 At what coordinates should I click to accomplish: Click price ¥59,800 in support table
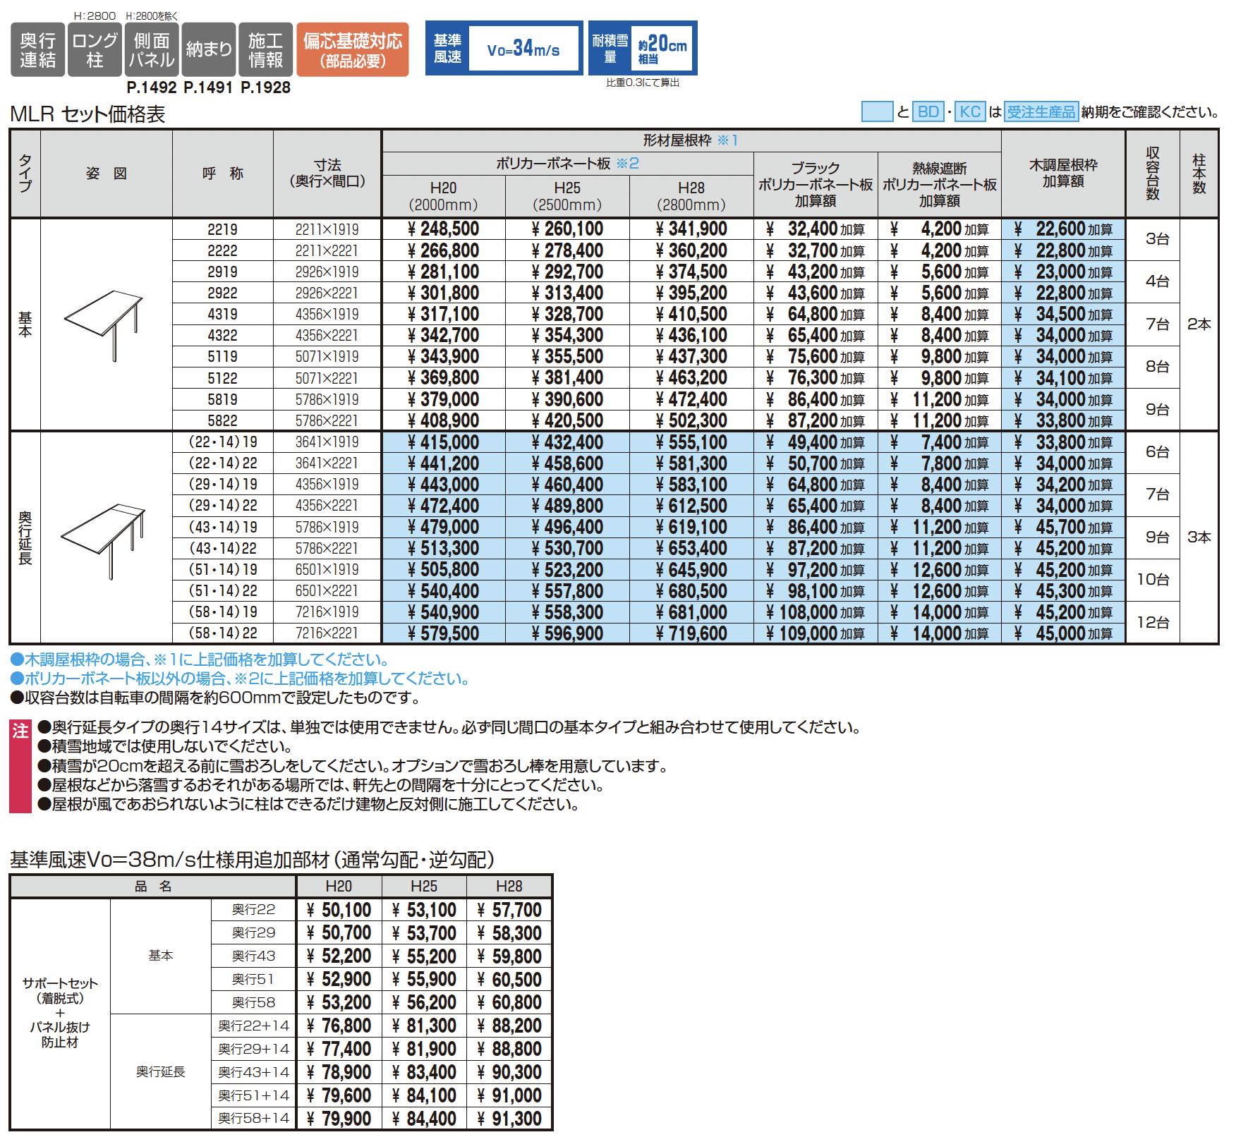pyautogui.click(x=509, y=956)
